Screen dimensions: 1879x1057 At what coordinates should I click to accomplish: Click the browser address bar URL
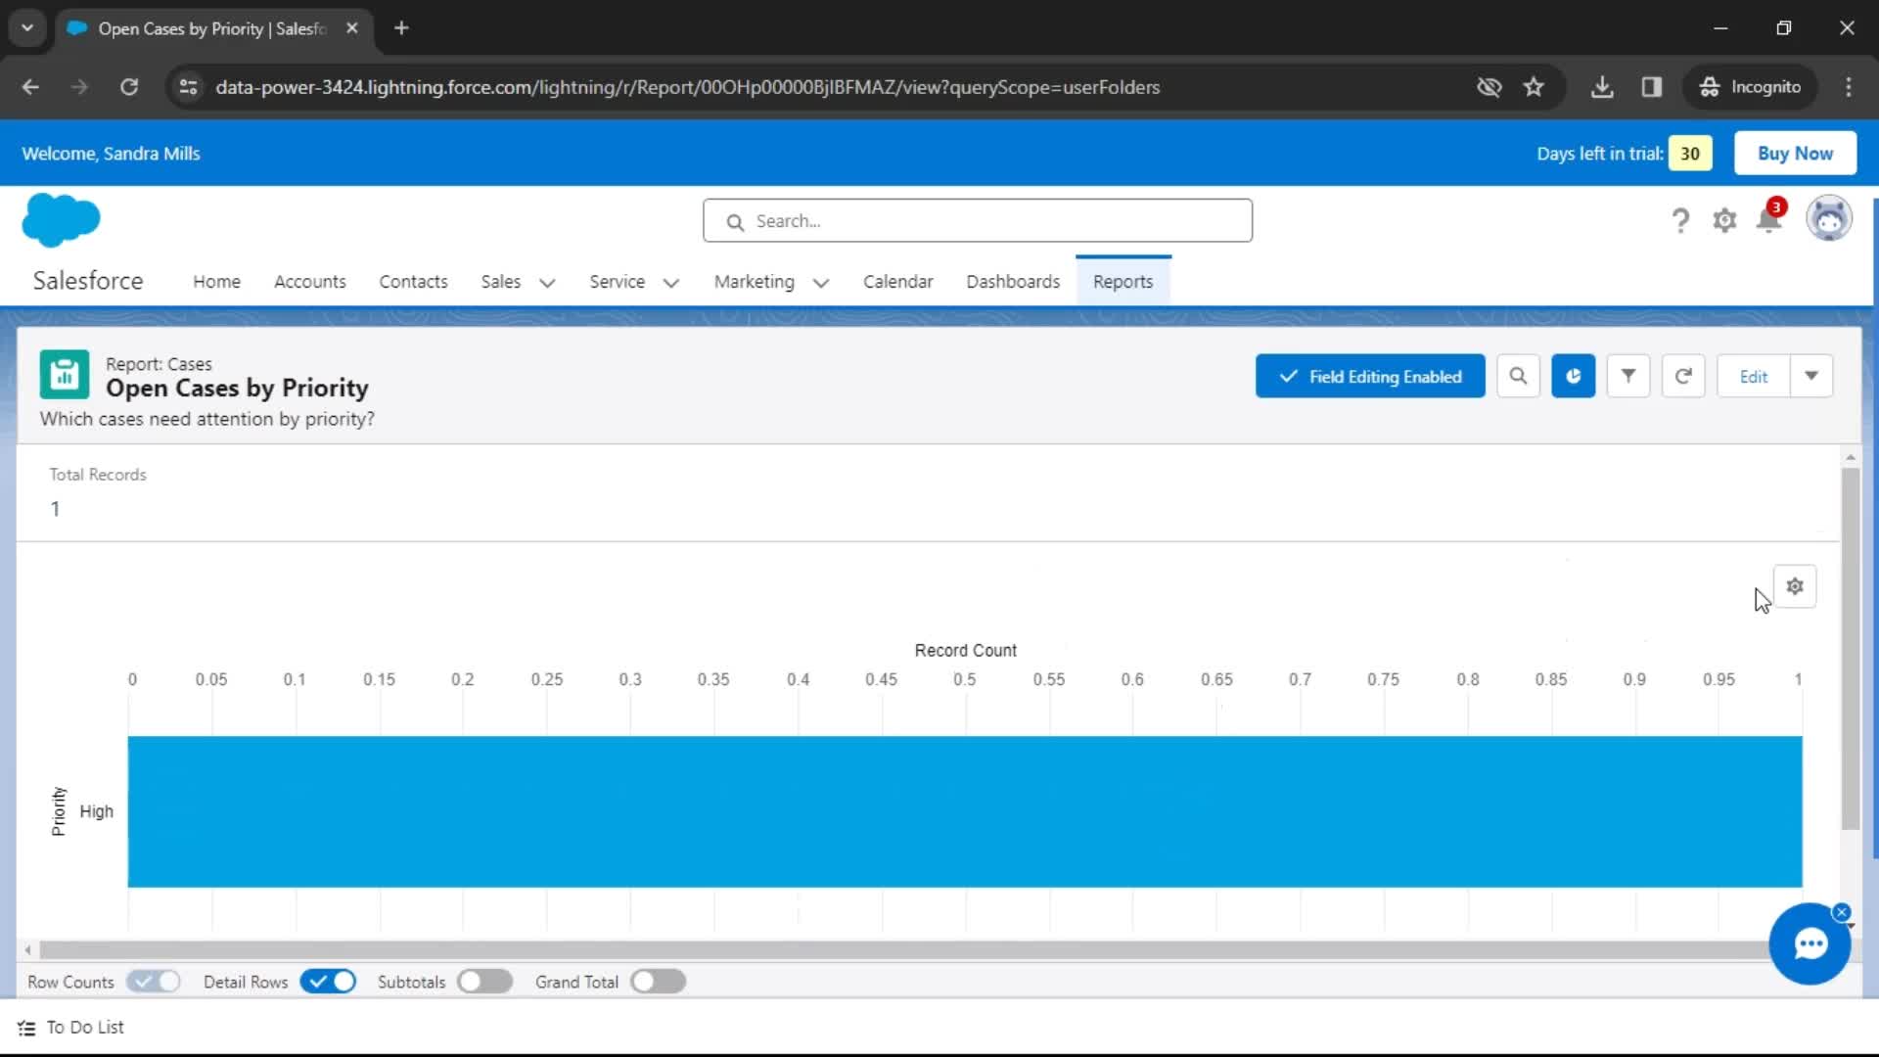click(687, 87)
